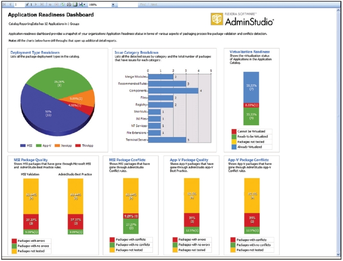Click the Next search result link
Image resolution: width=343 pixels, height=261 pixels.
pos(153,4)
